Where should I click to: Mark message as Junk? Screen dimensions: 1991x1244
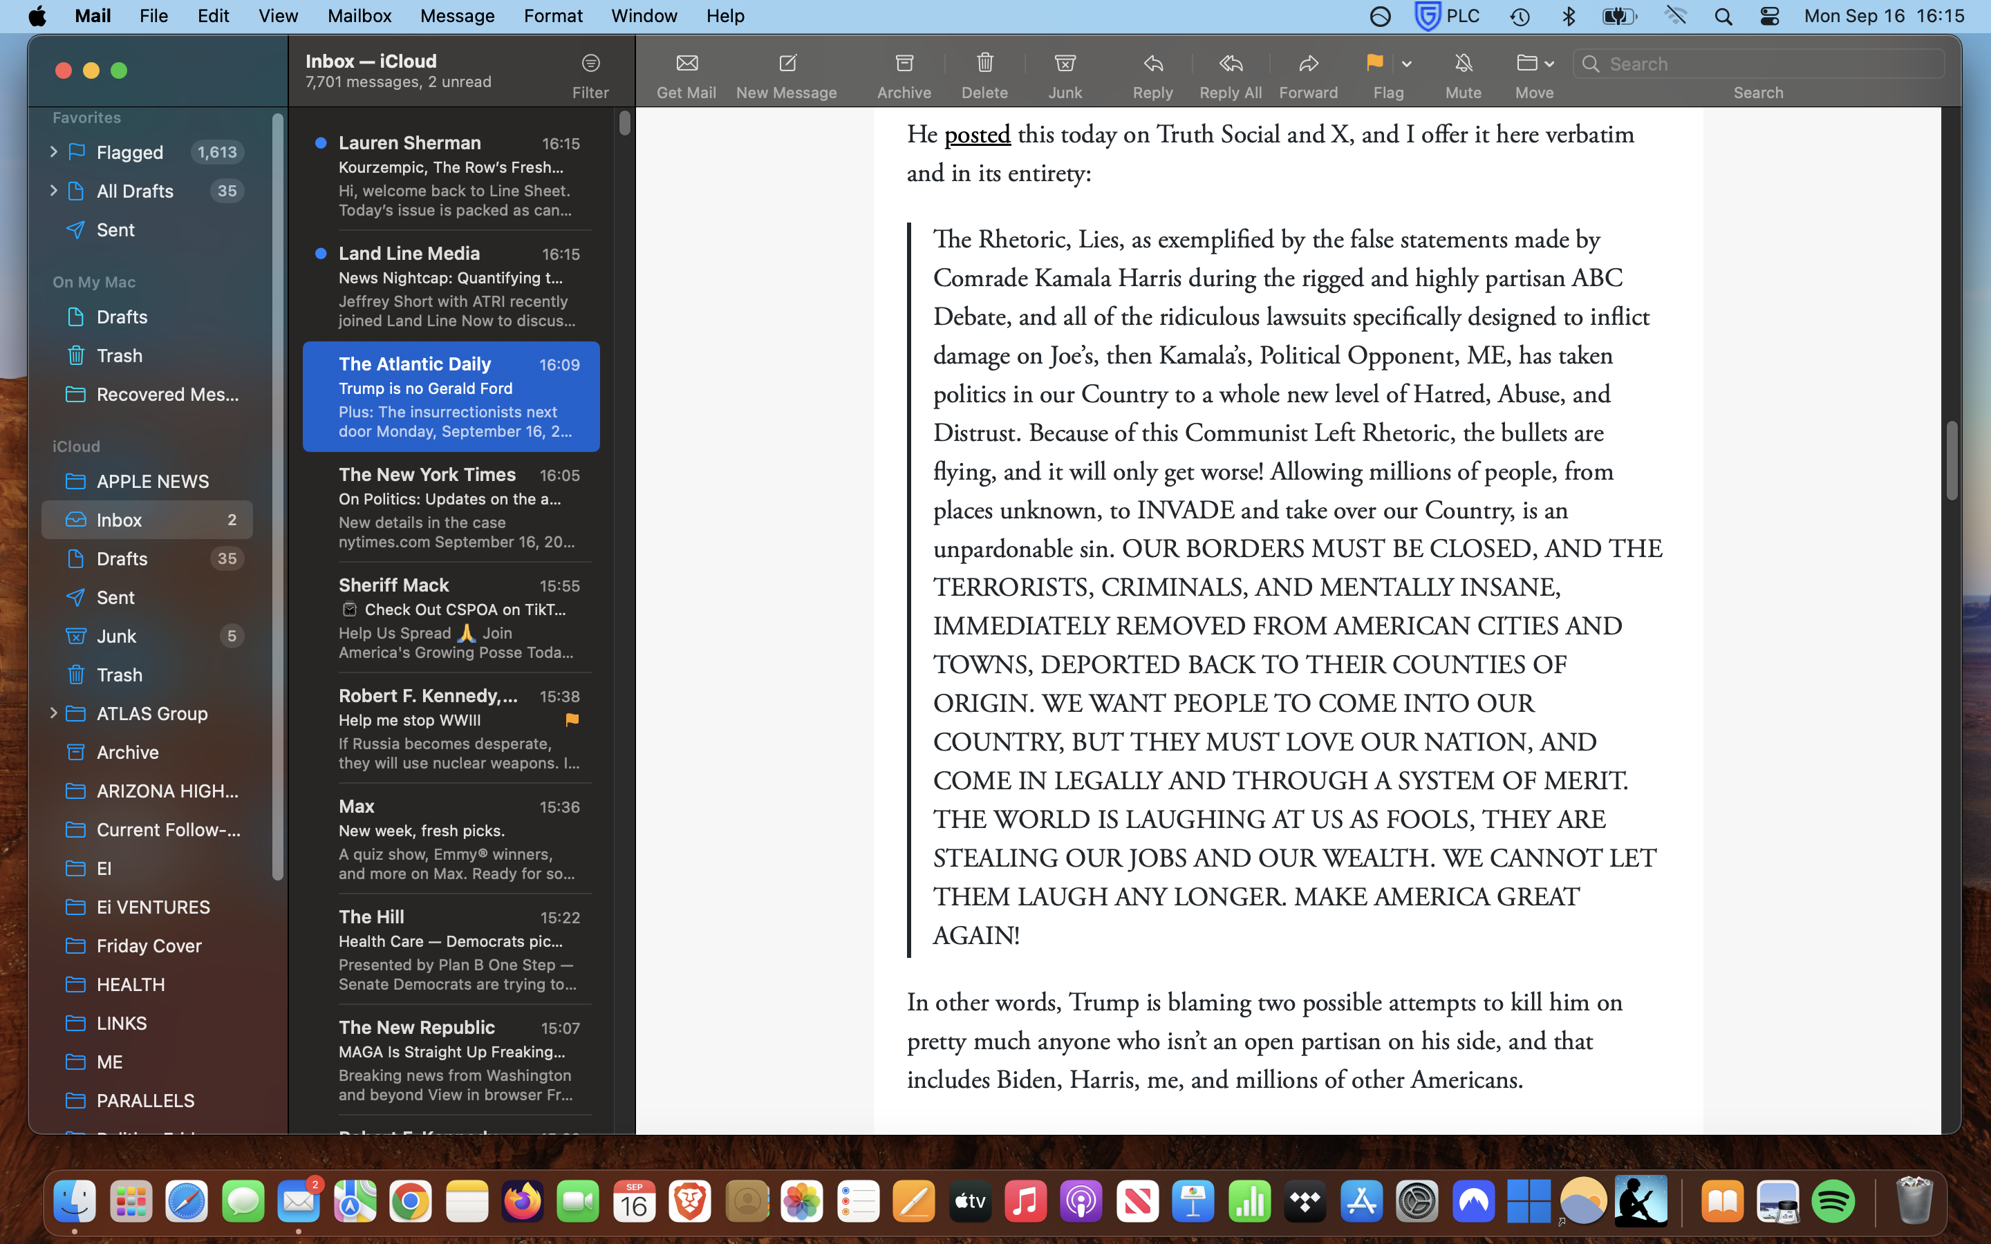[x=1065, y=64]
